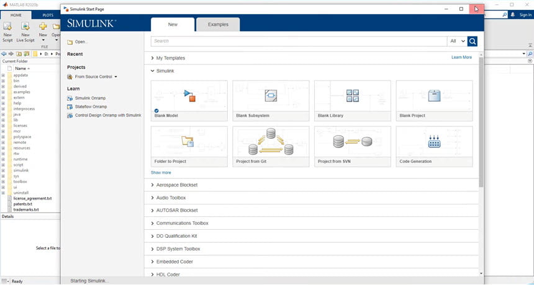Screen dimensions: 534x285
Task: Close the Simulink Start Page window
Action: pos(476,9)
